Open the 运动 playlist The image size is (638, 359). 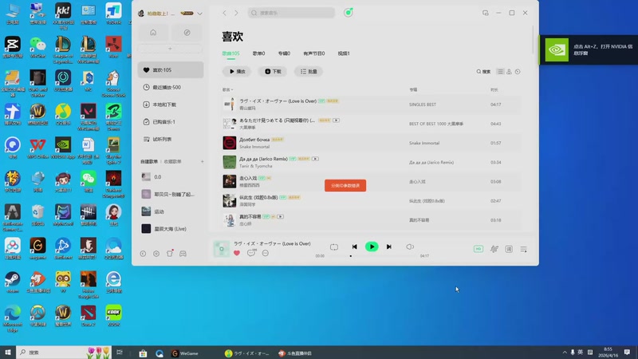pos(171,211)
